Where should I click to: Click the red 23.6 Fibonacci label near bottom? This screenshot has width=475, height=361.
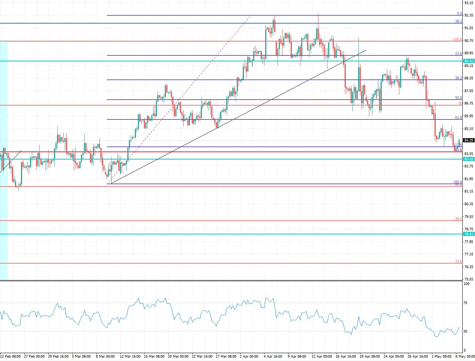point(458,261)
